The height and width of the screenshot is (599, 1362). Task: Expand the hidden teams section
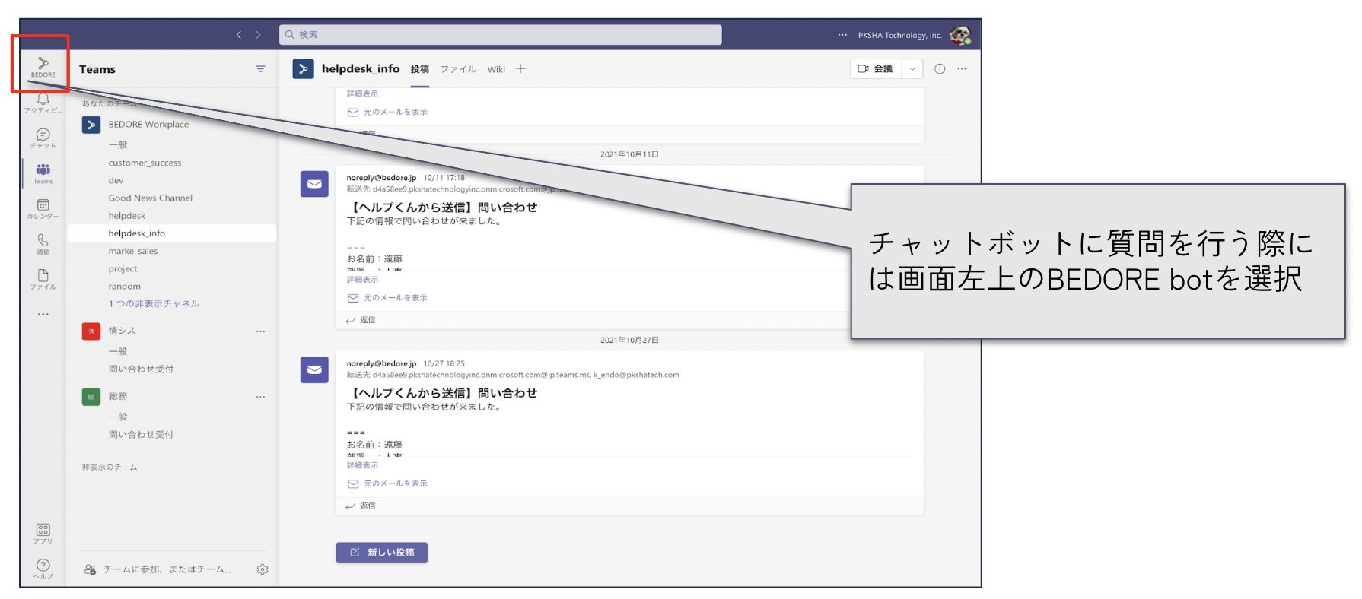[x=110, y=467]
